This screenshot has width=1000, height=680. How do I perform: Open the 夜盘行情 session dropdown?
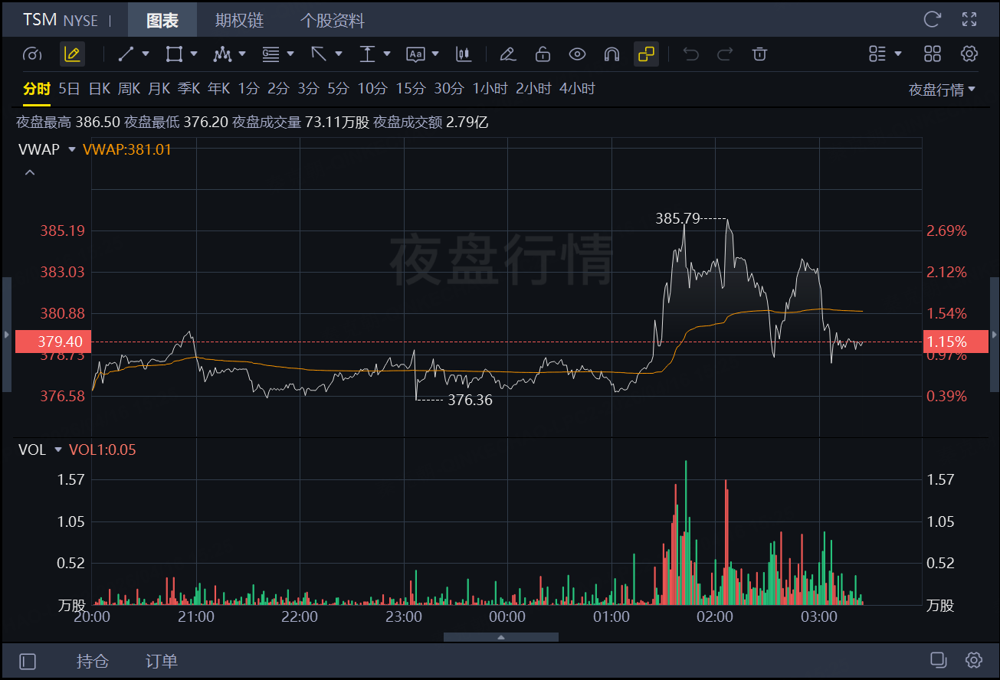[942, 90]
